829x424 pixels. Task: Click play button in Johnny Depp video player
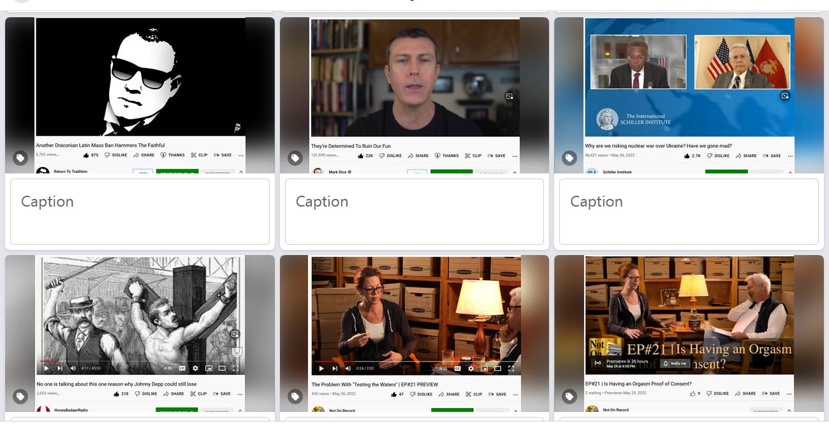46,369
